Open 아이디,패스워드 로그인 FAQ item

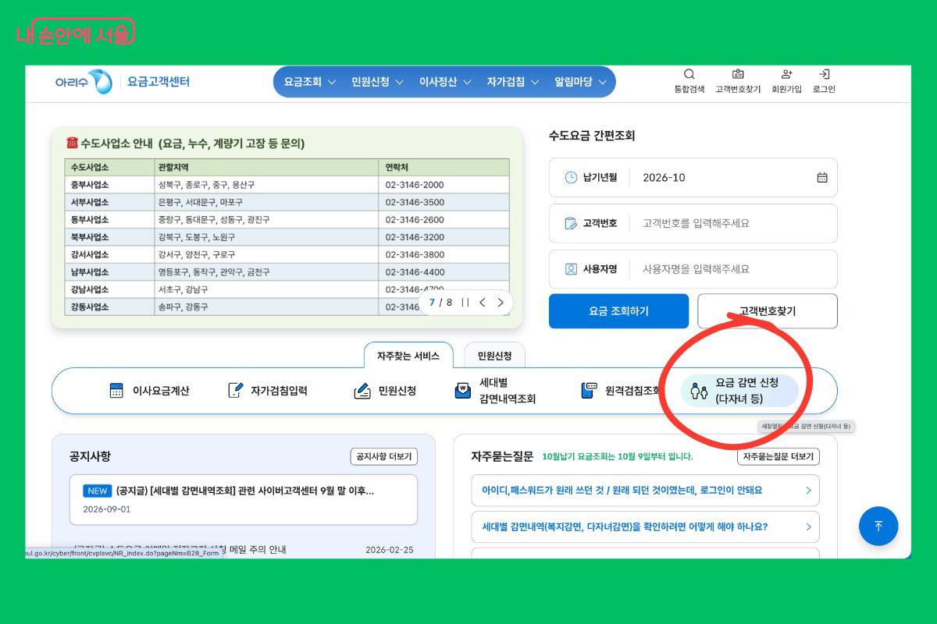point(645,491)
